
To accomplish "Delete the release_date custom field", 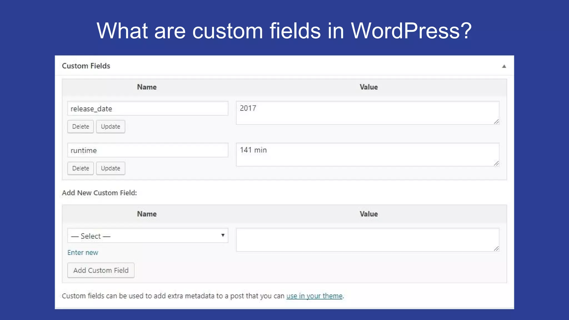I will 81,127.
